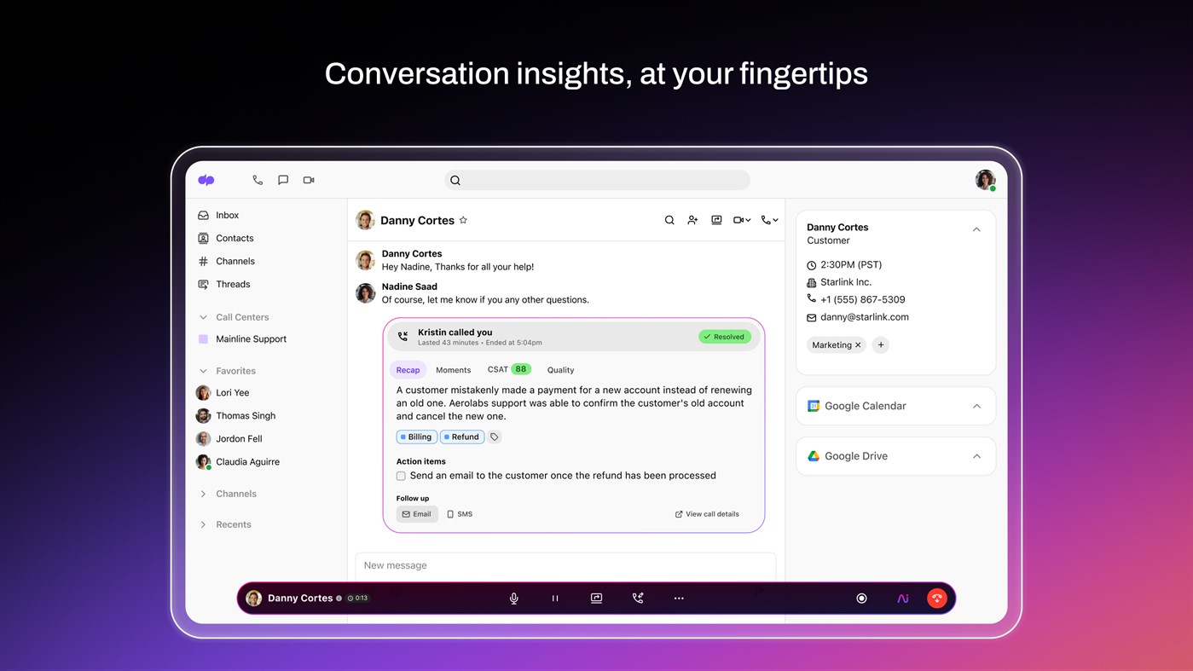Switch to the Moments tab in call recap

click(x=453, y=369)
